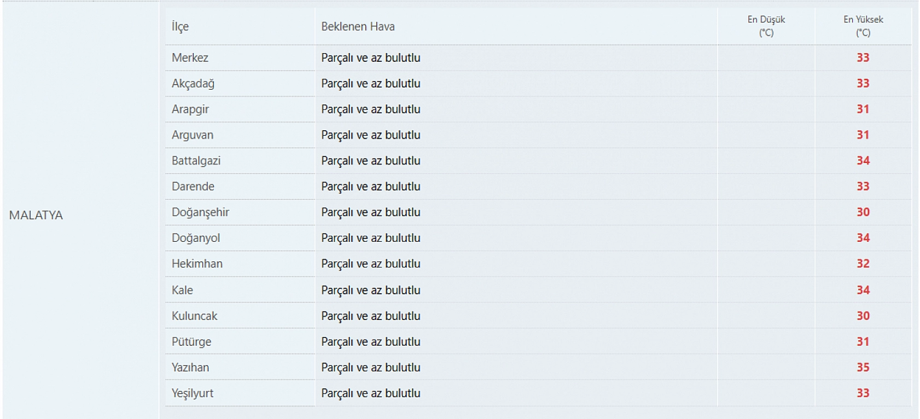Click the Pütürge district name
The image size is (920, 419).
point(191,341)
